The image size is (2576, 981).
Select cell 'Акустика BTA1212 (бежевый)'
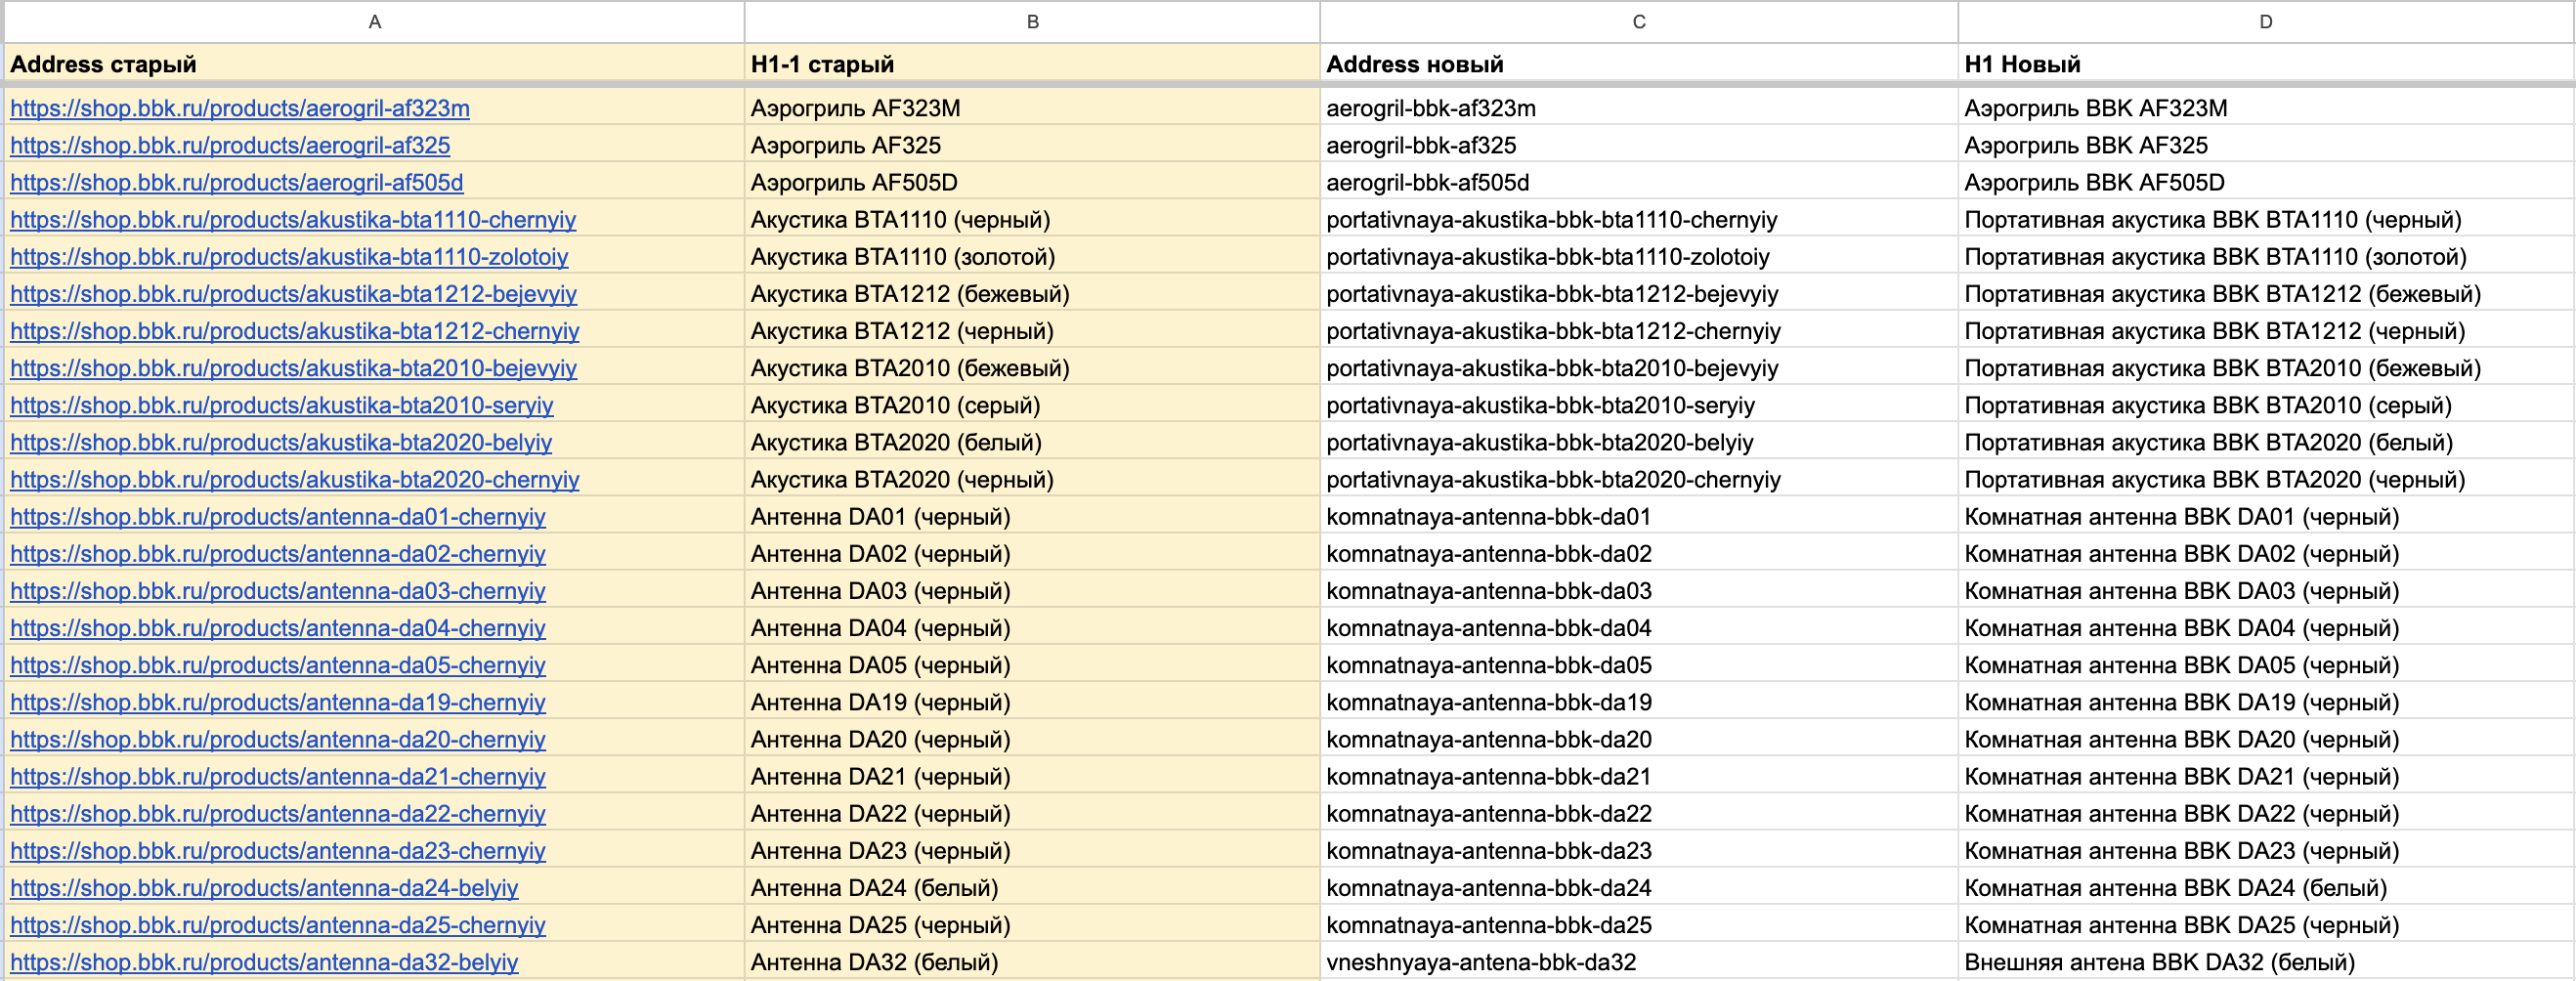click(x=1032, y=293)
